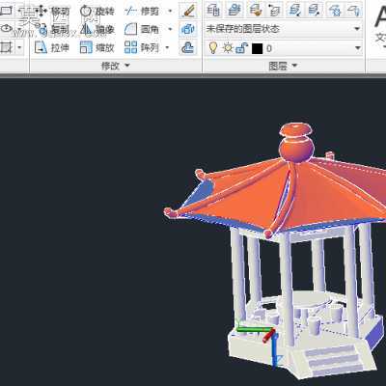
Task: Select the 镜像 (Mirror) tool
Action: [x=96, y=30]
